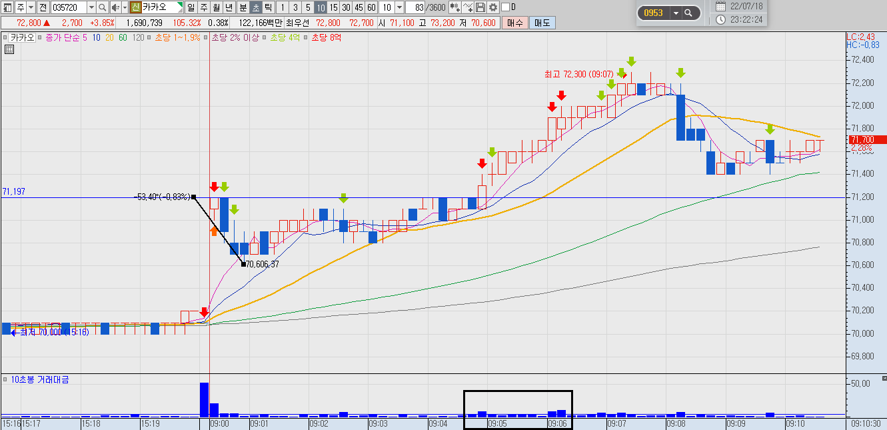The image size is (887, 430).
Task: Toggle the D checkbox in toolbar
Action: pos(504,7)
